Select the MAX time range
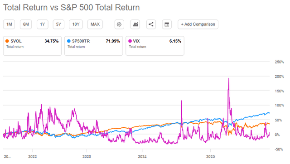The image size is (290, 164). pyautogui.click(x=95, y=24)
